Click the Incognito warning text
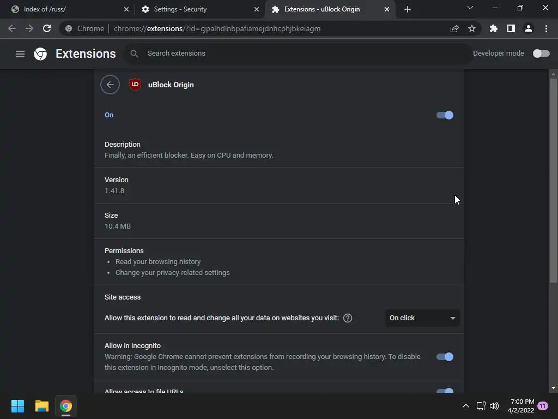This screenshot has width=558, height=419. [x=262, y=362]
